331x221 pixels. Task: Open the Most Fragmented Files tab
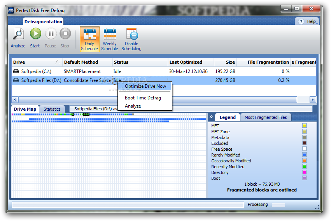266,117
